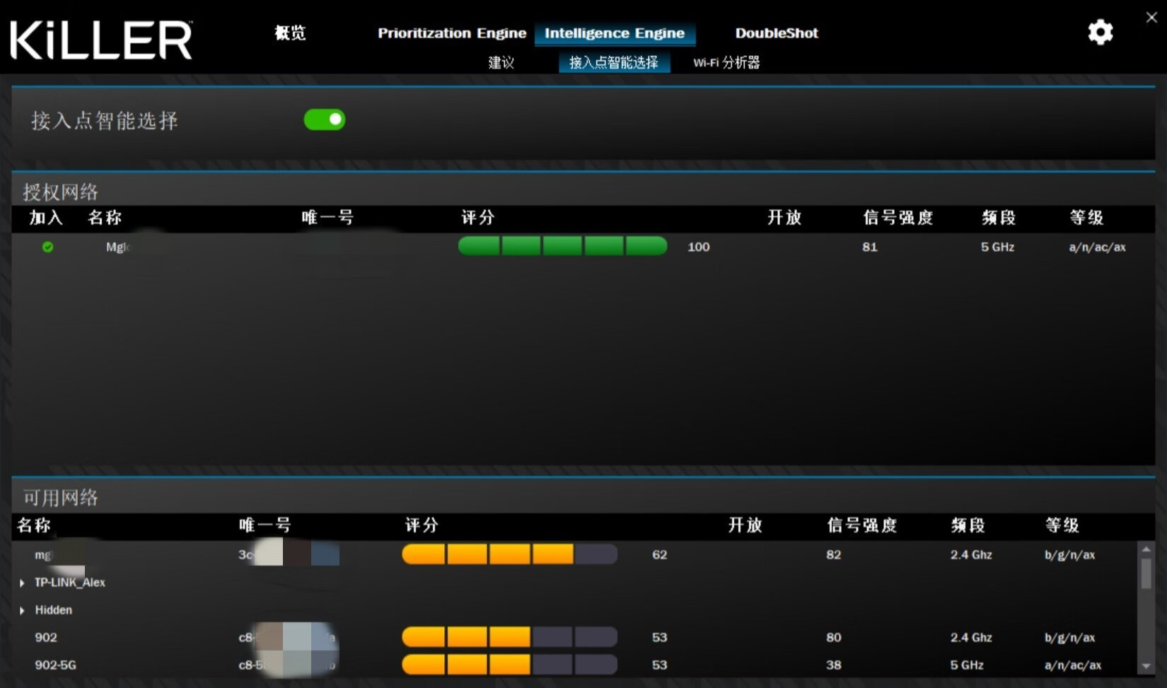Click the green score bar showing 100

tap(562, 246)
